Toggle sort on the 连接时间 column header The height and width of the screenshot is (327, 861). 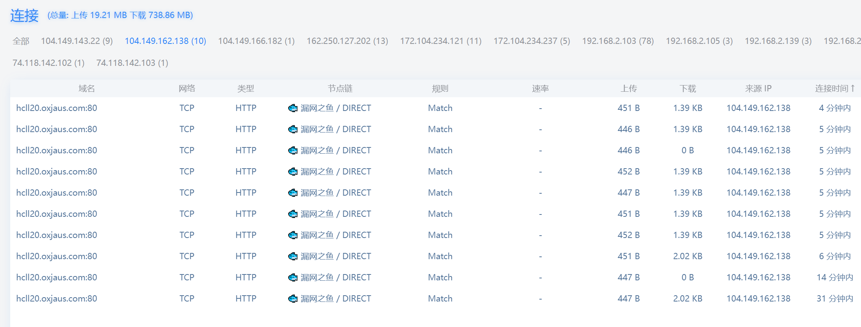(x=835, y=89)
